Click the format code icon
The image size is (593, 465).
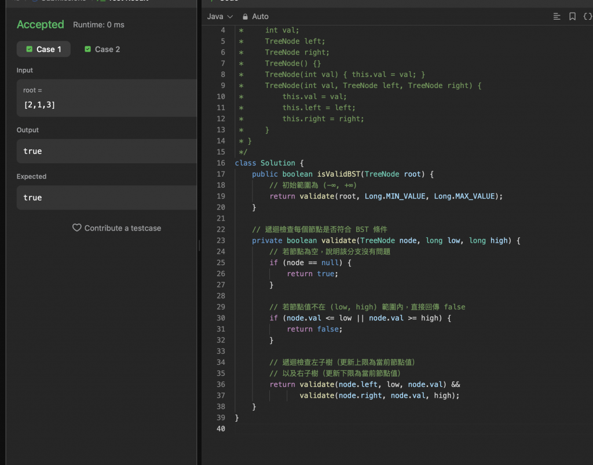[557, 16]
